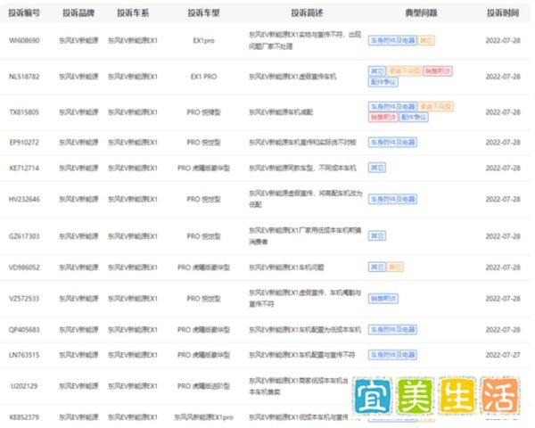535x428 pixels.
Task: Select complaint number GZ617303
Action: click(24, 236)
